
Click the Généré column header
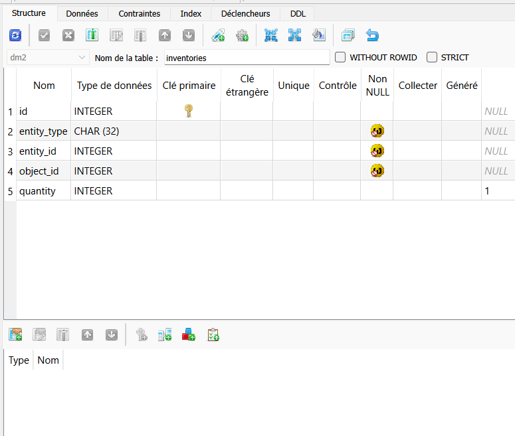462,86
